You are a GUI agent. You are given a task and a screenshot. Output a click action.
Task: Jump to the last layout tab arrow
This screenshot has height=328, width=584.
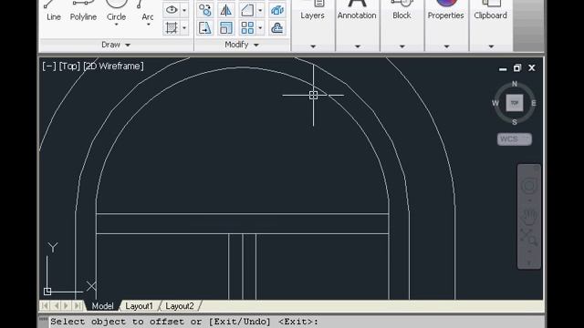[78, 306]
